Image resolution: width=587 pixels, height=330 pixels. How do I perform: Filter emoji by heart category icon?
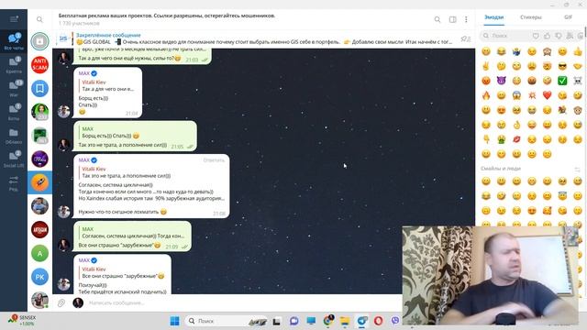pos(536,36)
